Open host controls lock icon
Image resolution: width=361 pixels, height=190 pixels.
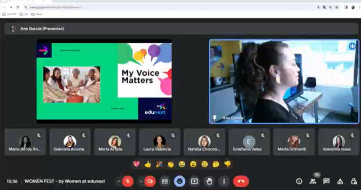[354, 182]
